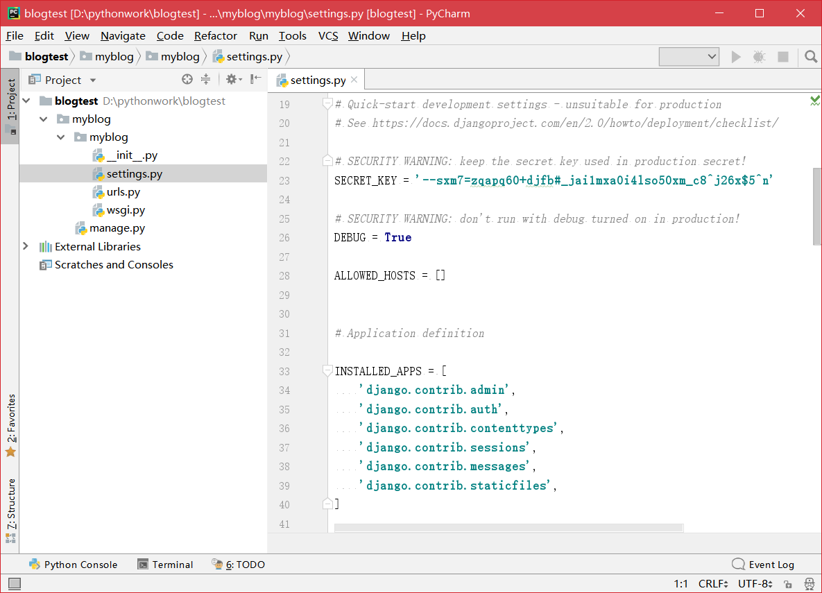Viewport: 822px width, 593px height.
Task: Open the Python Console tool window
Action: point(73,564)
